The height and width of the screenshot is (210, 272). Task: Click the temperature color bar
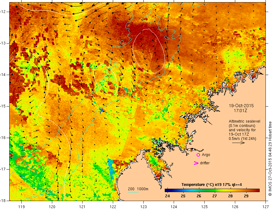[x=212, y=191]
